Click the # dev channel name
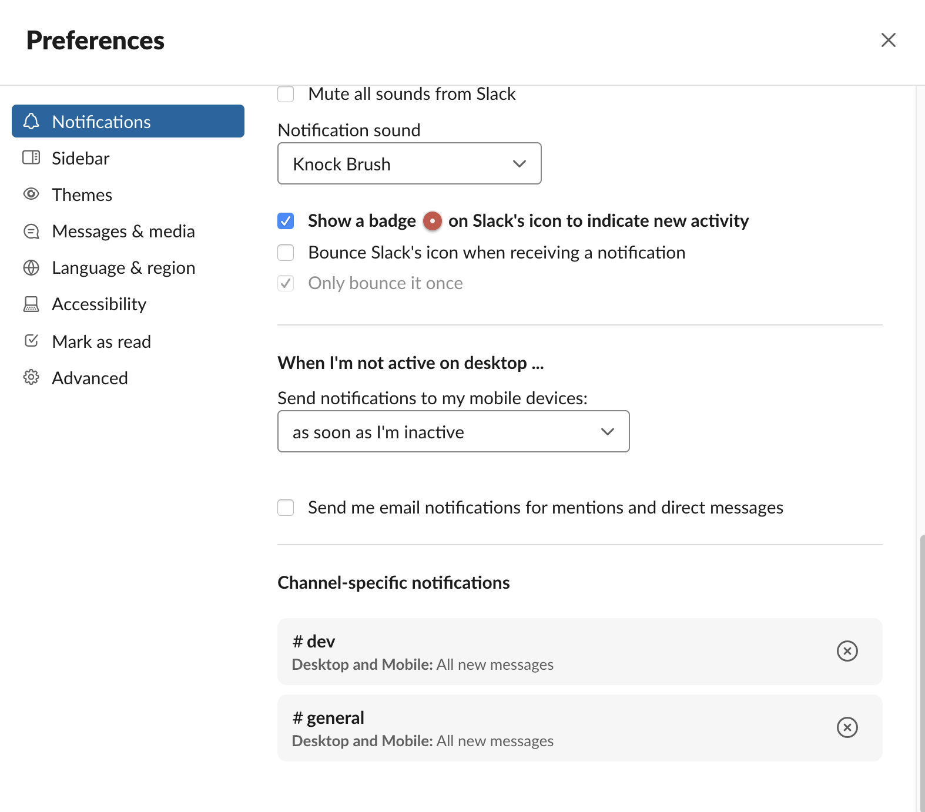Screen dimensions: 925x812 tap(314, 641)
